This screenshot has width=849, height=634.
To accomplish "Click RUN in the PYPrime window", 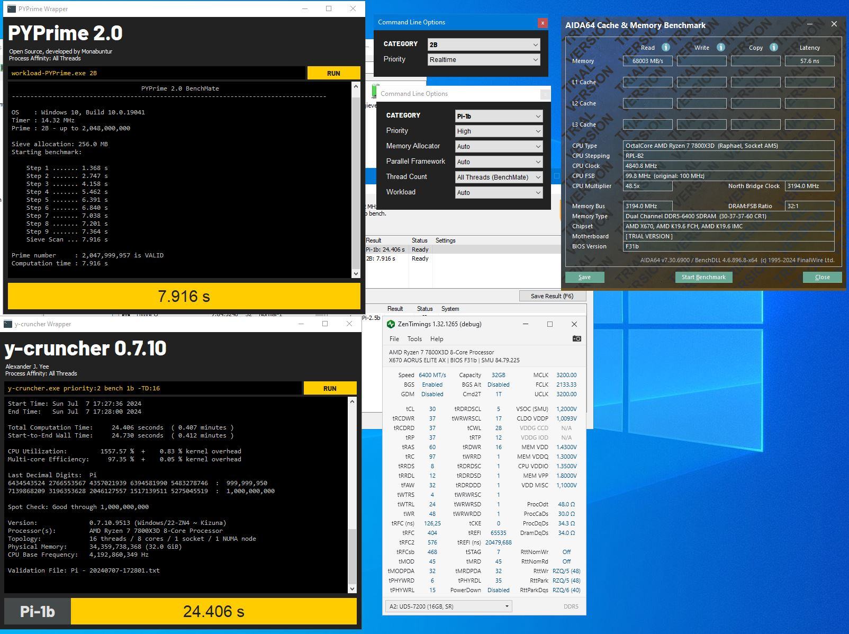I will pos(333,73).
